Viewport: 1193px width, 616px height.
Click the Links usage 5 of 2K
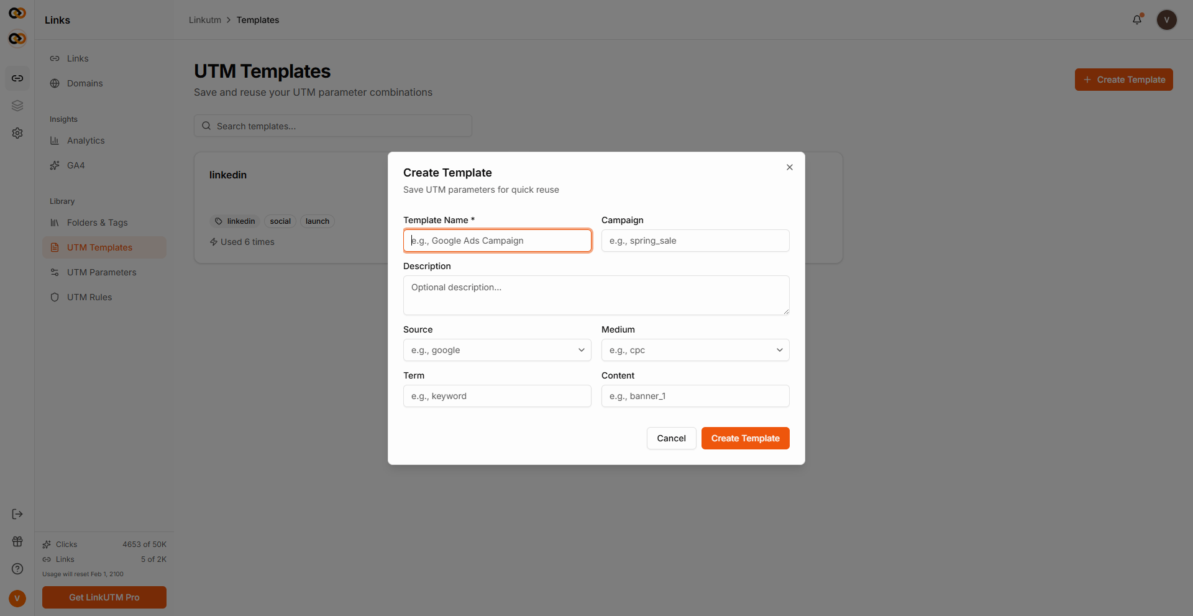coord(104,559)
